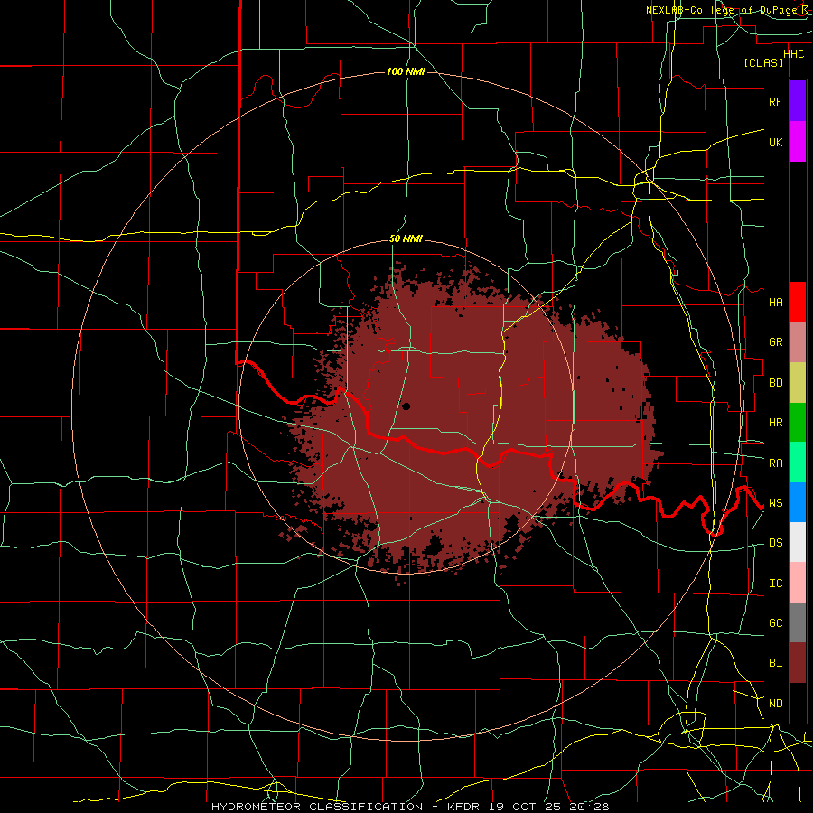Screen dimensions: 813x813
Task: Click the RA legend label
Action: [775, 463]
